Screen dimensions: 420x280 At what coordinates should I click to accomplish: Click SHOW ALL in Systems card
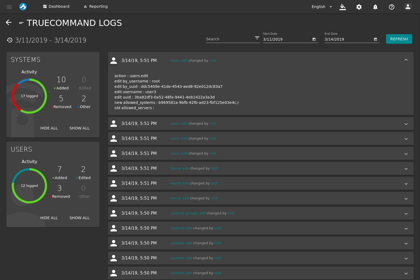[79, 128]
